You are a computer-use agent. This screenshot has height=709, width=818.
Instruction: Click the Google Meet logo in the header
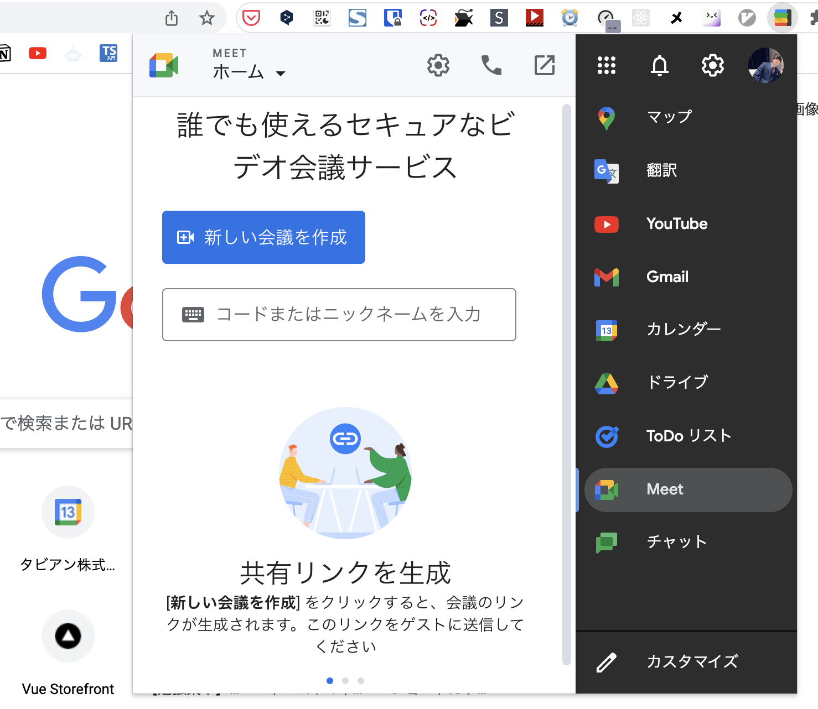click(164, 65)
